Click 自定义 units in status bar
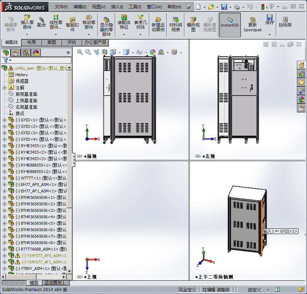This screenshot has width=307, height=294. [x=254, y=290]
